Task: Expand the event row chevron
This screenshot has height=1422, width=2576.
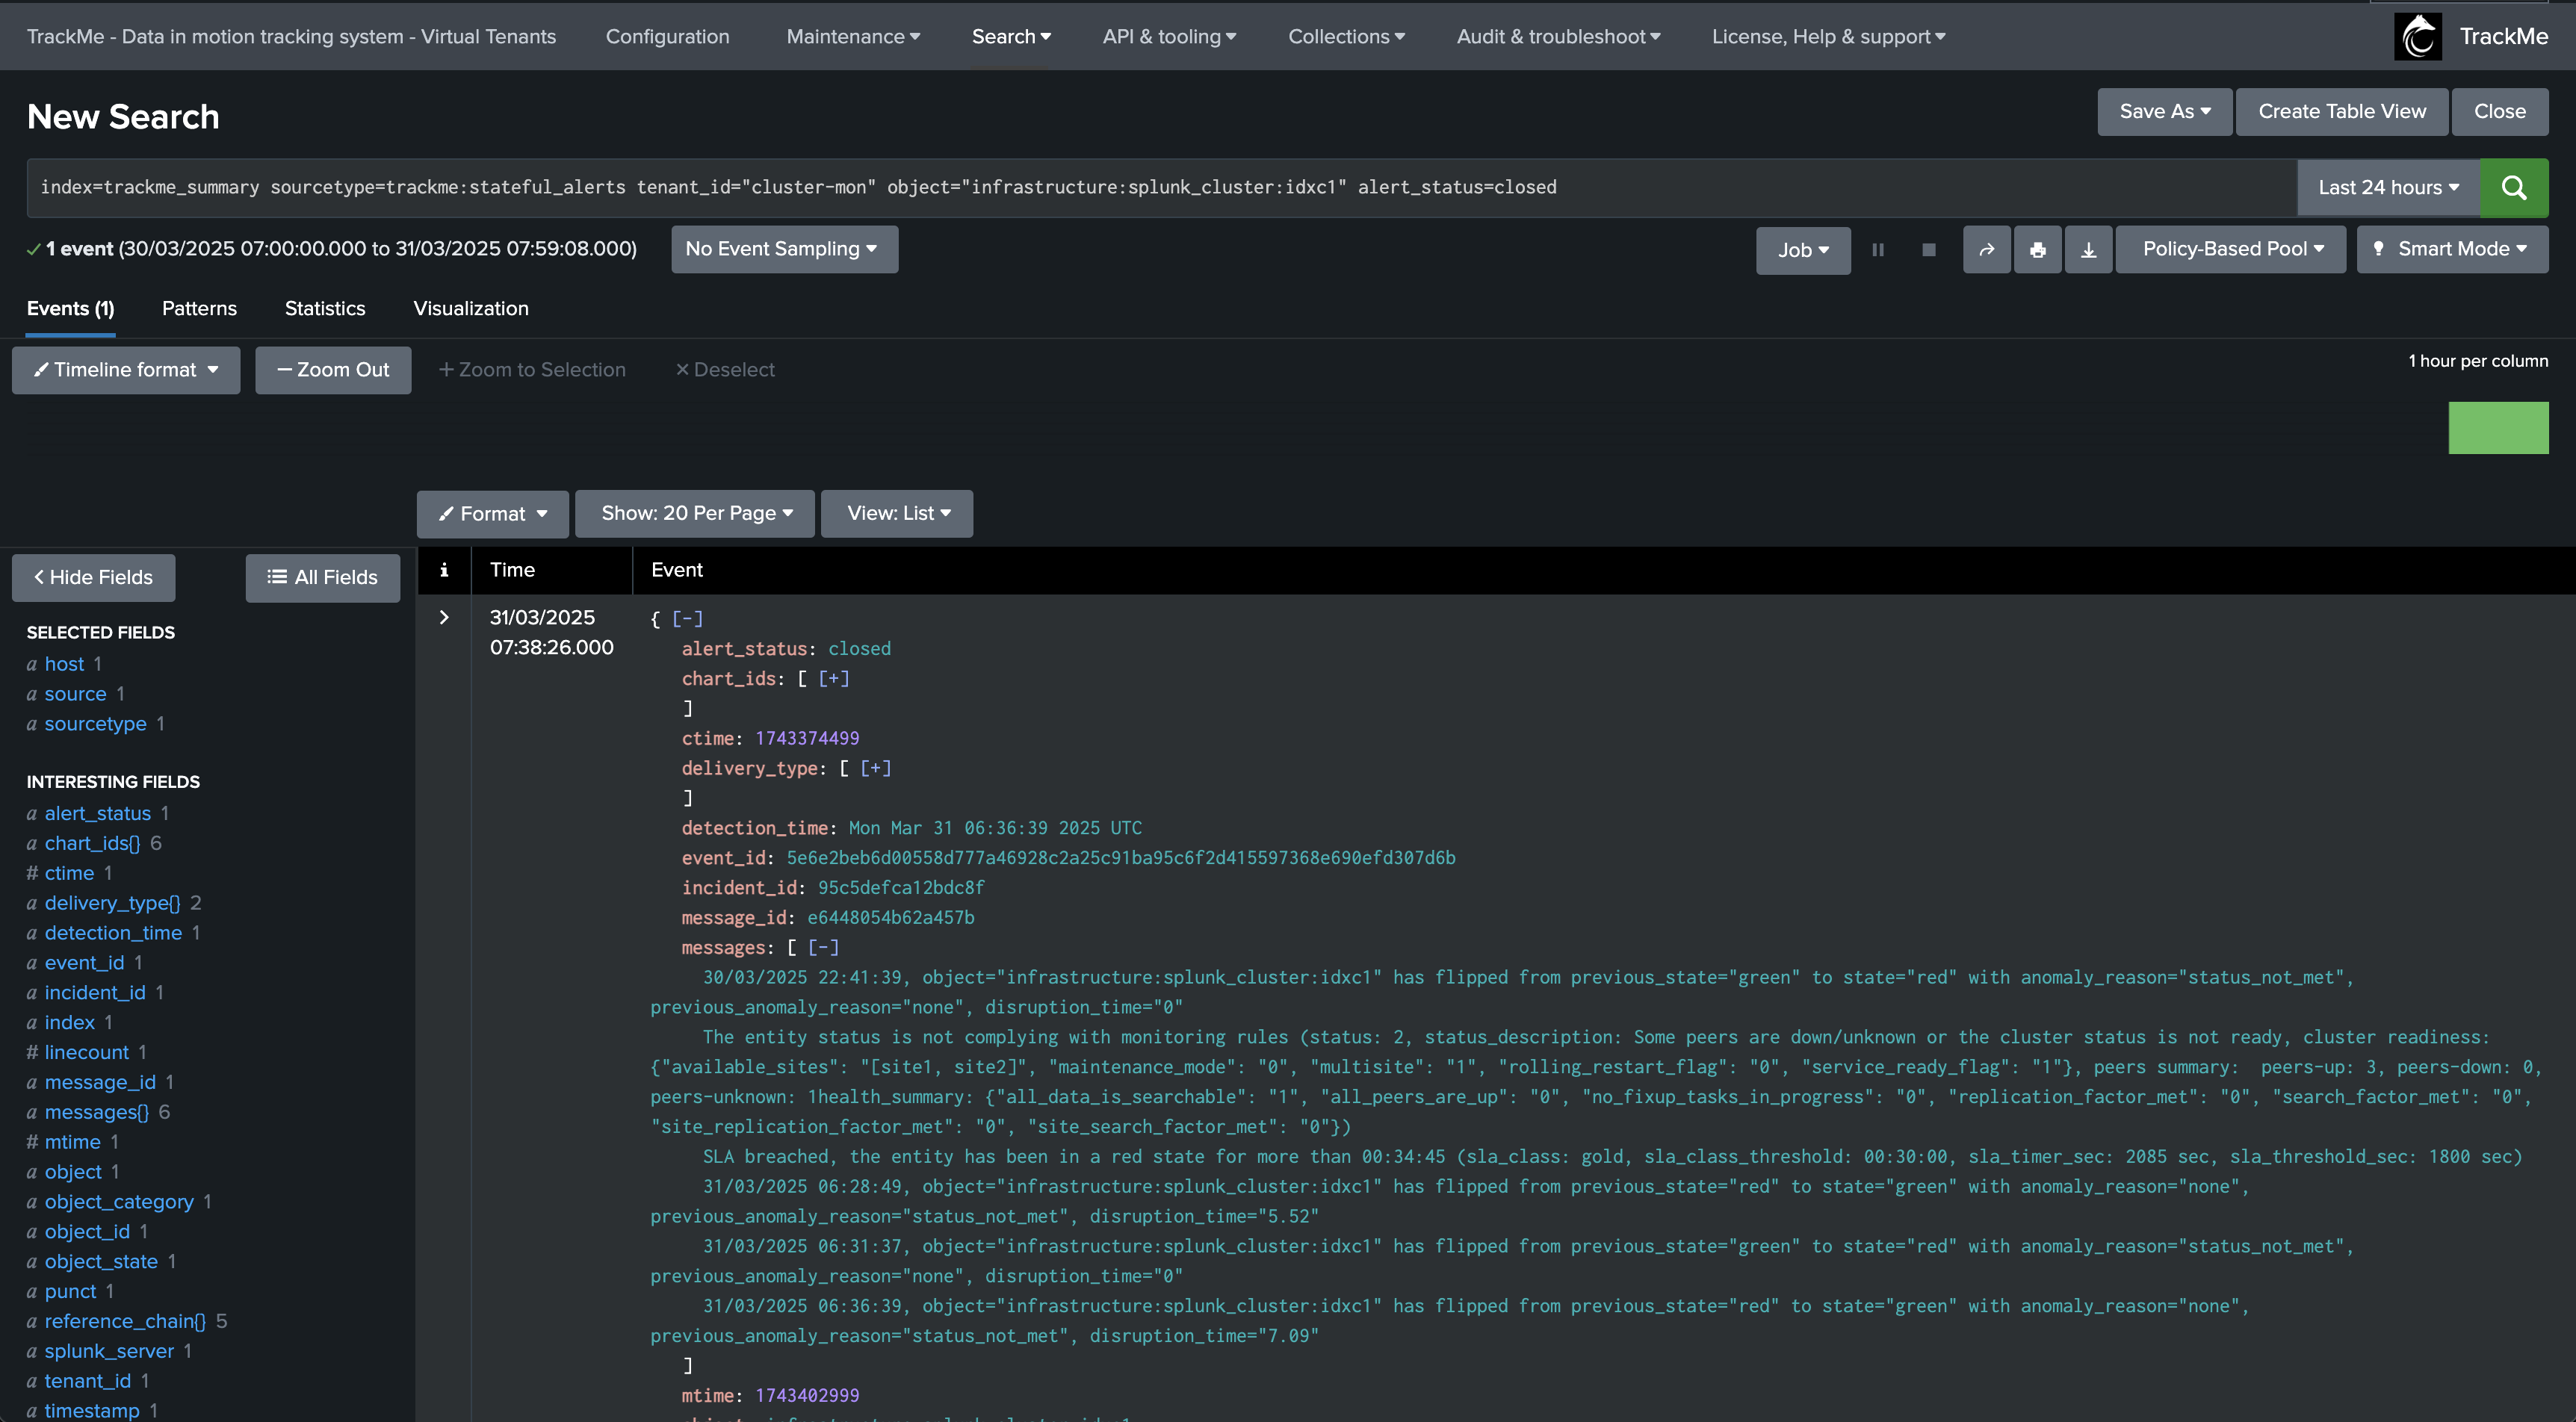Action: pyautogui.click(x=444, y=617)
